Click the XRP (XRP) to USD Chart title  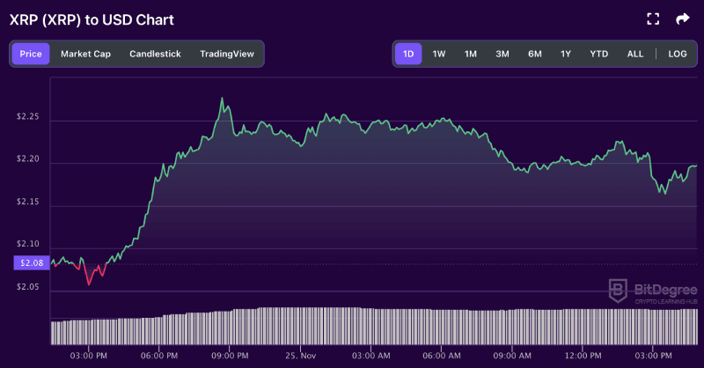92,19
